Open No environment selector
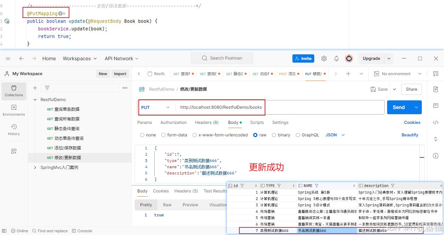This screenshot has height=235, width=444. [398, 74]
